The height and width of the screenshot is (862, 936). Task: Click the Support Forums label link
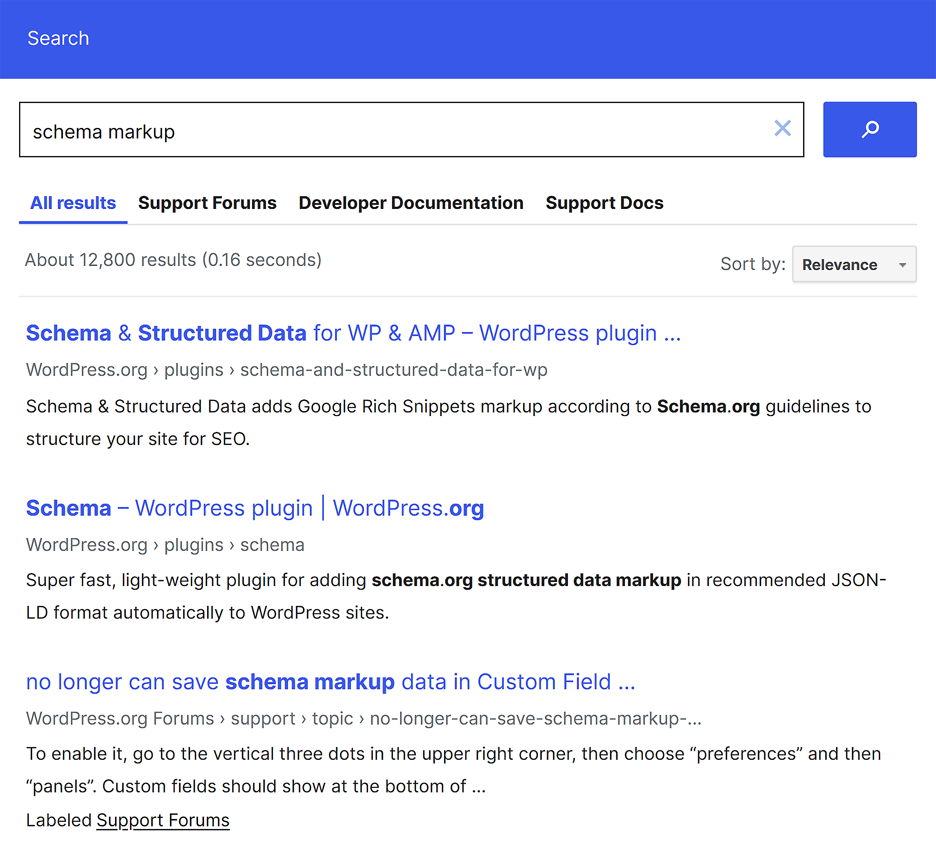pos(163,820)
